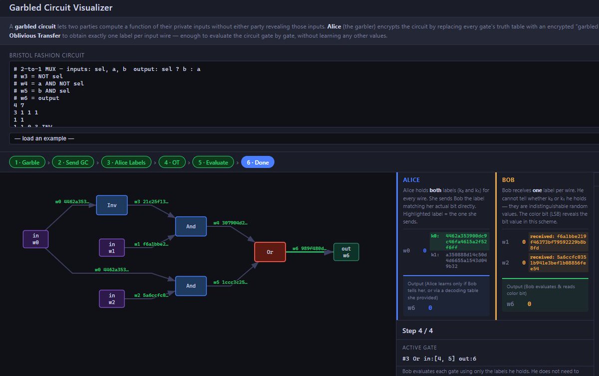Click Bob's received label for w1

(x=558, y=242)
